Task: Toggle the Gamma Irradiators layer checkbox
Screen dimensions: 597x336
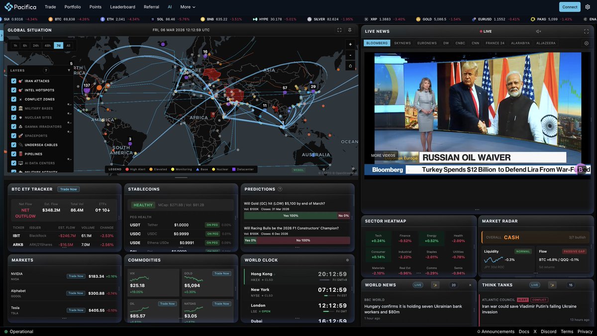Action: pos(13,126)
